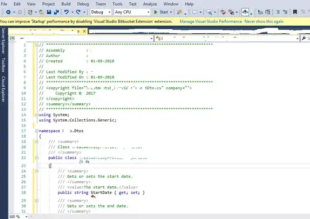Image resolution: width=310 pixels, height=219 pixels.
Task: Click the Navigate Backward circle icon
Action: coord(8,12)
